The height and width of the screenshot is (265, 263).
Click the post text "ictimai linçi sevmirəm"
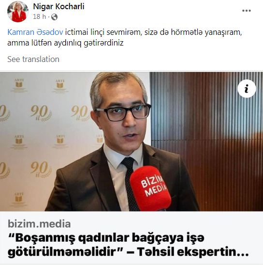pyautogui.click(x=103, y=32)
